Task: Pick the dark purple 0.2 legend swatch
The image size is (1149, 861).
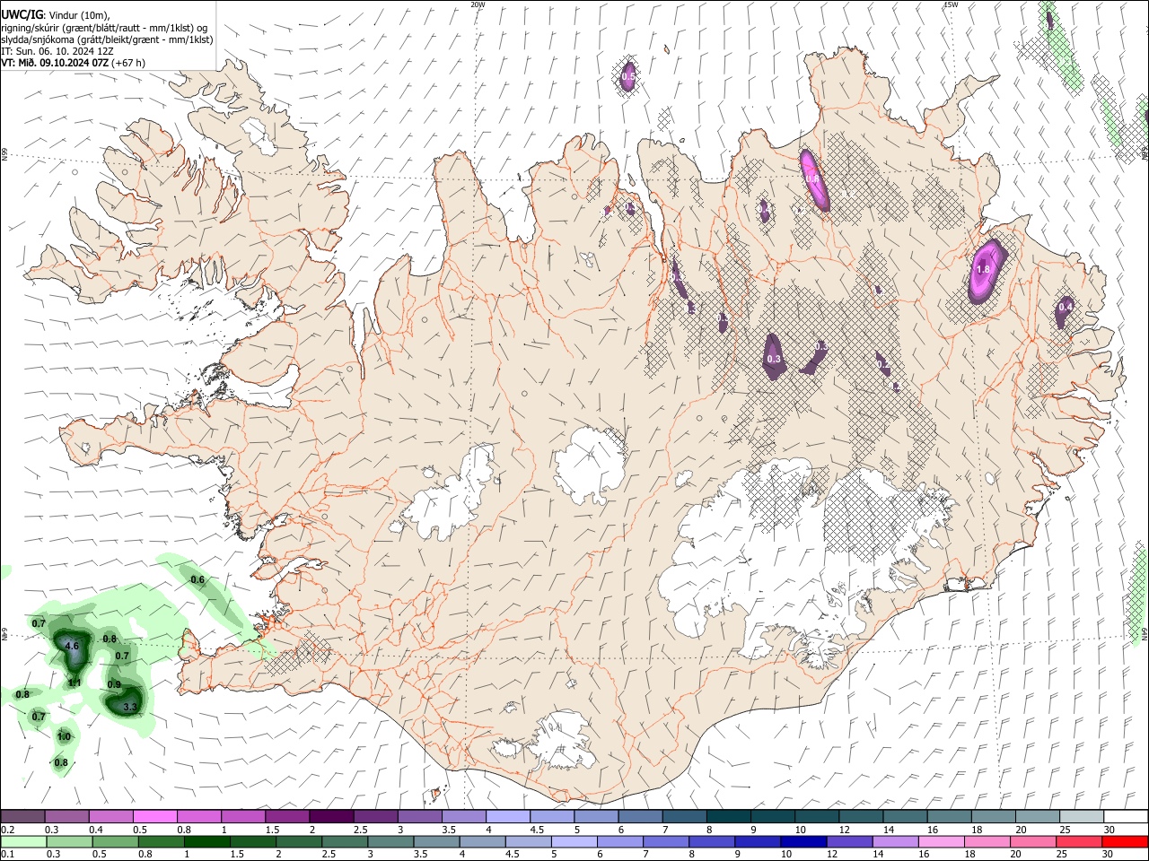Action: (x=22, y=817)
